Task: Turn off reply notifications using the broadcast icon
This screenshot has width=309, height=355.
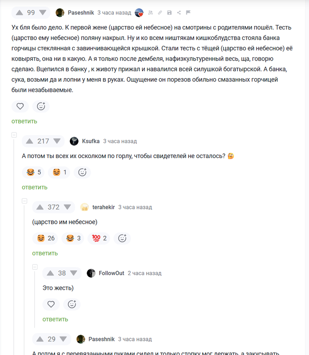Action: point(150,12)
